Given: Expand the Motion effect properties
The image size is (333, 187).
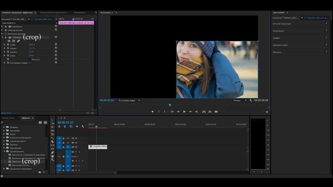Looking at the screenshot, I should point(2,26).
